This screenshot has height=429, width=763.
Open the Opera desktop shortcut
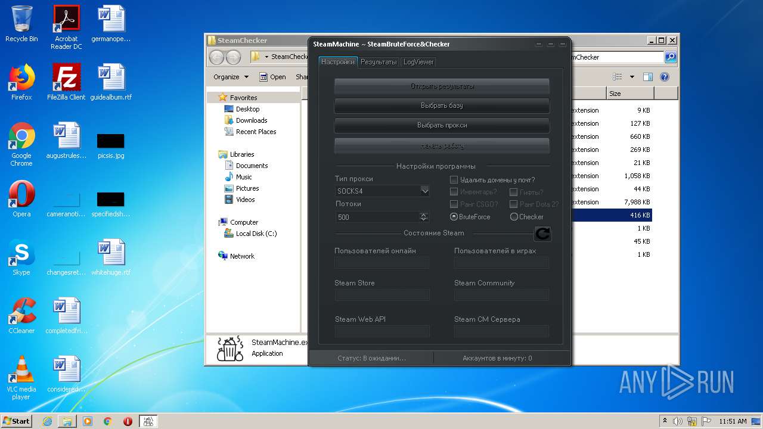pyautogui.click(x=21, y=199)
